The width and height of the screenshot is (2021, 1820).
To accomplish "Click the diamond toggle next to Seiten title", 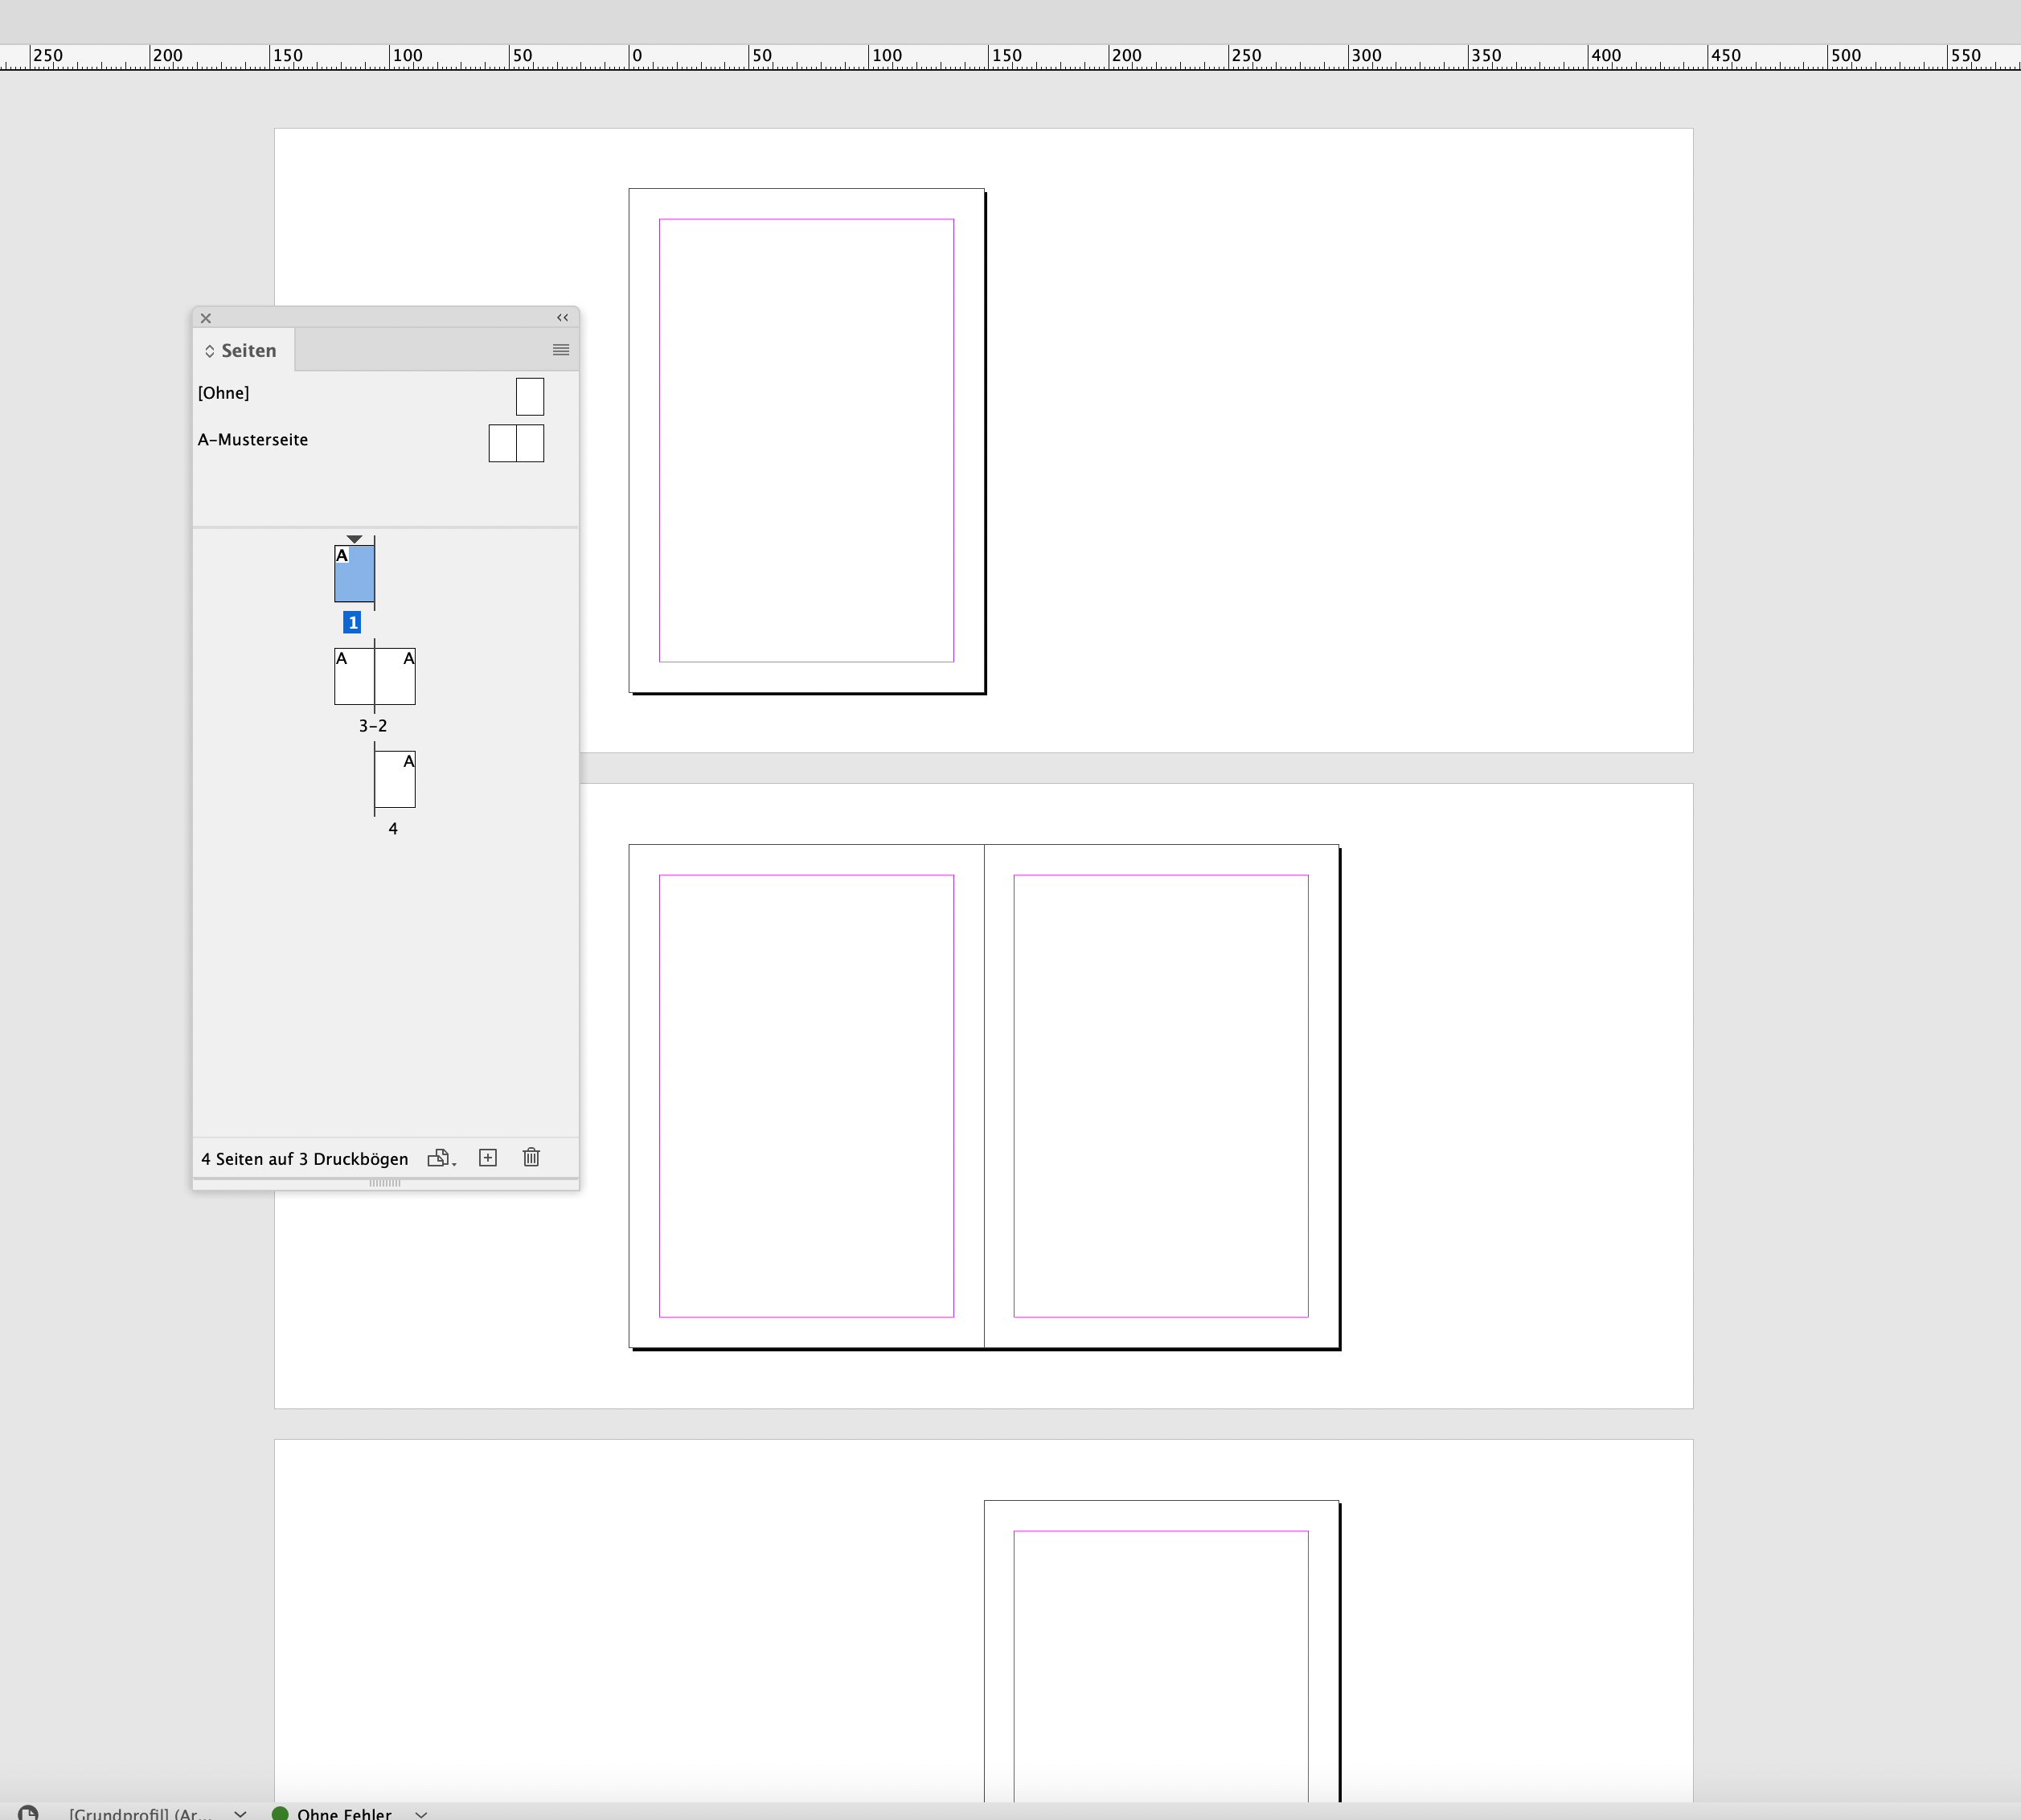I will (210, 350).
